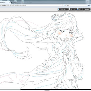Click the キャプチャ capture button
Image resolution: width=91 pixels, height=91 pixels.
tap(72, 9)
